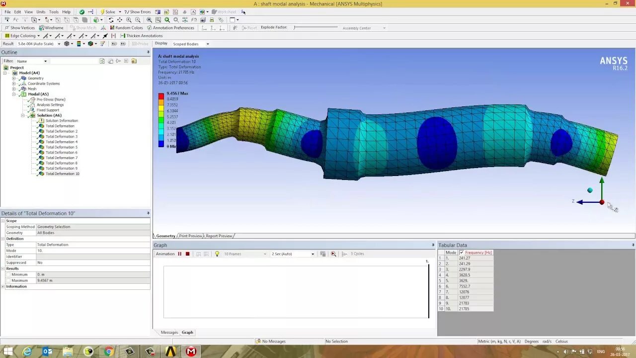Click the result geometry cube icon

point(67,44)
